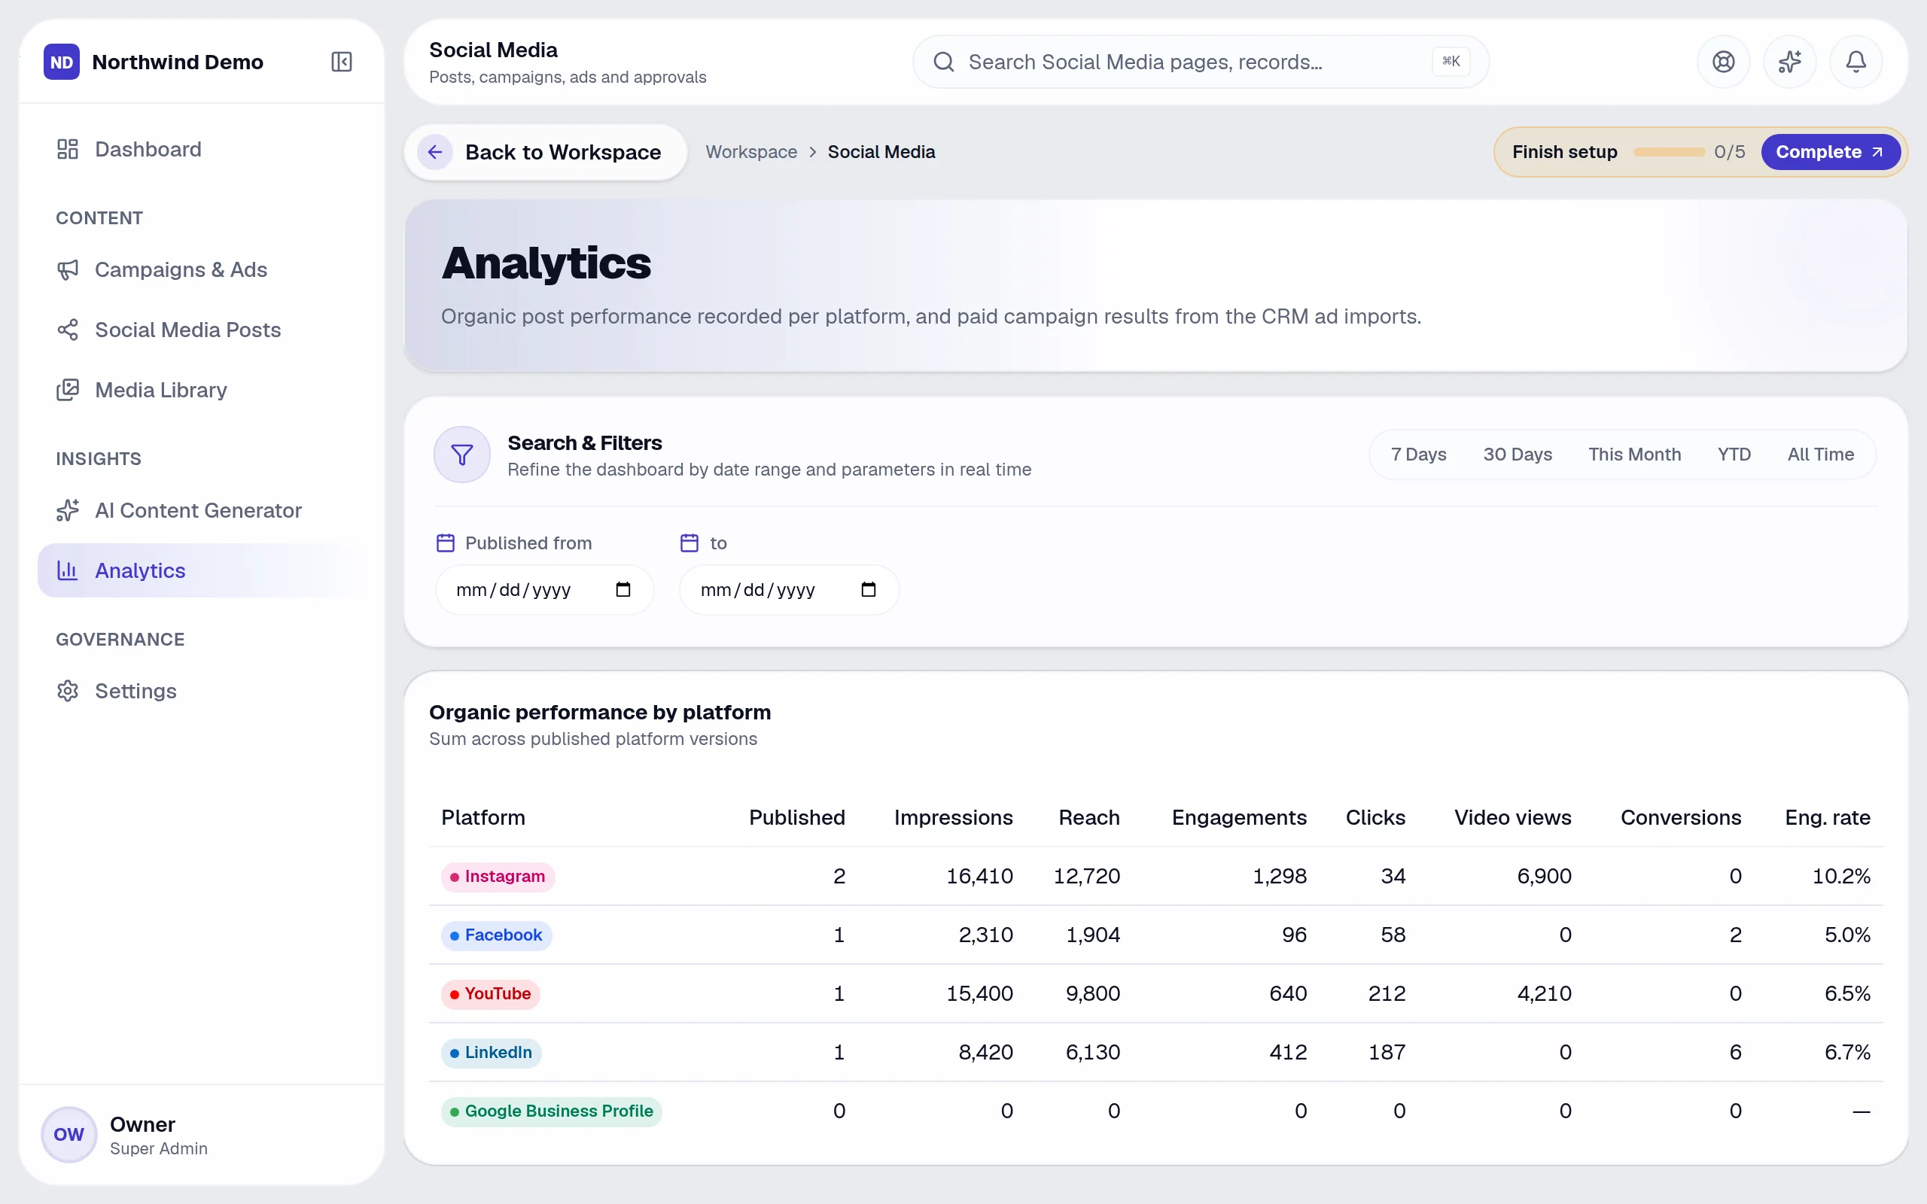Select the 7 Days range

tap(1418, 455)
